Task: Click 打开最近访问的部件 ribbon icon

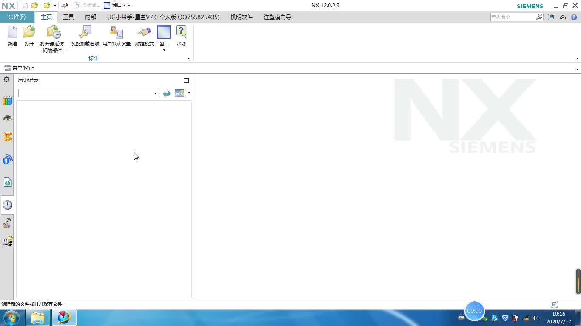Action: 54,33
